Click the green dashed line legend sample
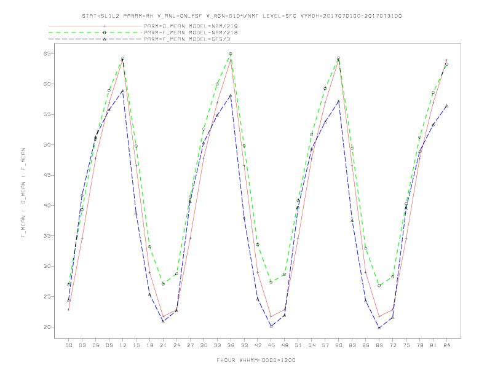 tap(95, 33)
